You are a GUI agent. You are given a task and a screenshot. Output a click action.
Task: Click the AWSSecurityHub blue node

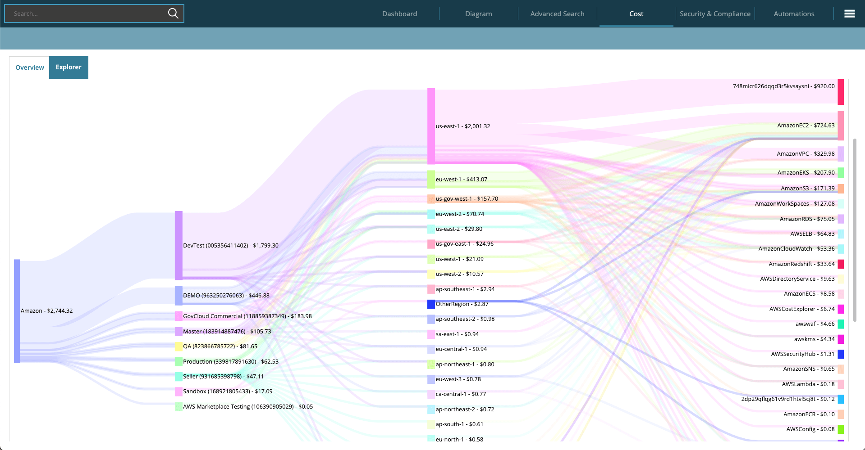click(841, 354)
